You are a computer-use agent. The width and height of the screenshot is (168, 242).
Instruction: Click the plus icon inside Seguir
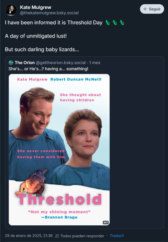(145, 9)
